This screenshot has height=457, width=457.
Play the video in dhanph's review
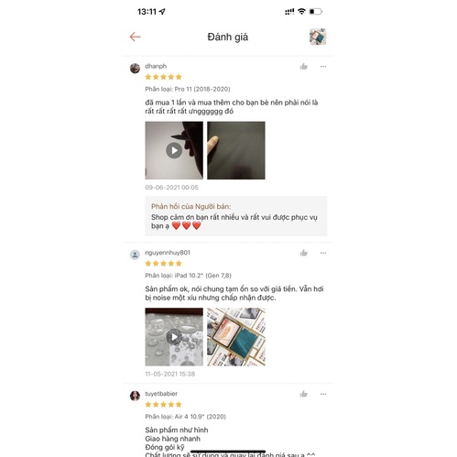pyautogui.click(x=174, y=150)
